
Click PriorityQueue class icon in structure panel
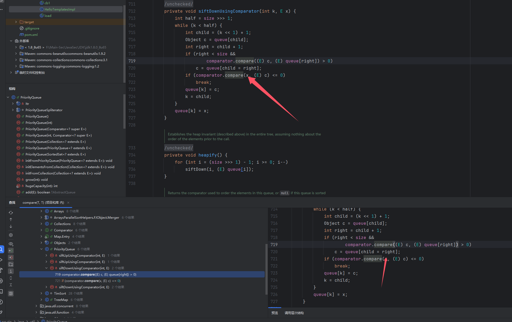(x=13, y=97)
